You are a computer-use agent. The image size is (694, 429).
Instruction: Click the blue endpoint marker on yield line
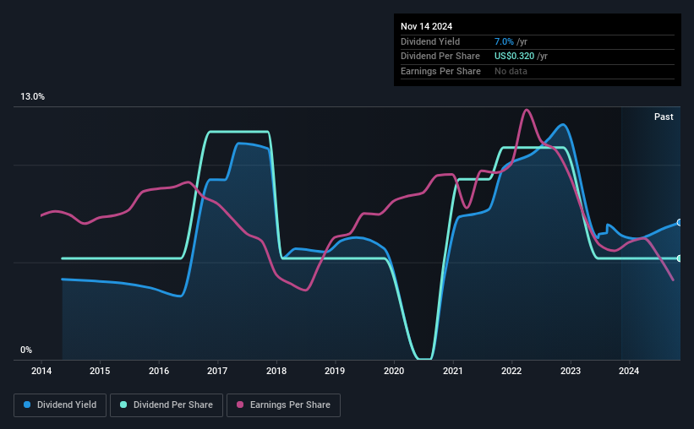coord(680,222)
